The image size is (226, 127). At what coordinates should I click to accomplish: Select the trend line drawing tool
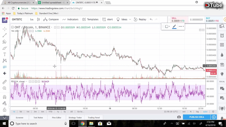(x=5, y=35)
